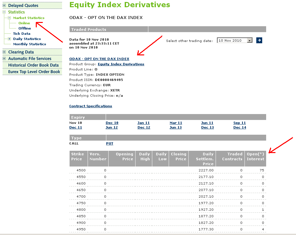Click the settlement price 1777.30
Image resolution: width=296 pixels, height=235 pixels.
(206, 229)
